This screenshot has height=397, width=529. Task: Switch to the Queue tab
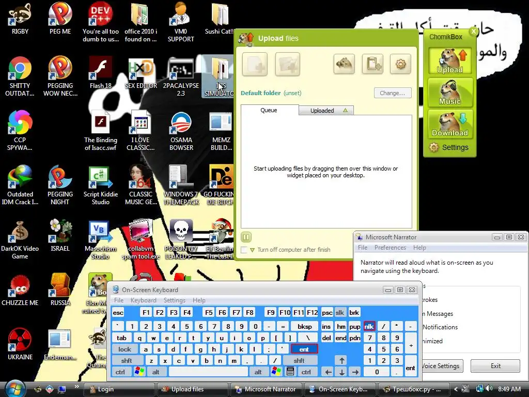point(269,110)
